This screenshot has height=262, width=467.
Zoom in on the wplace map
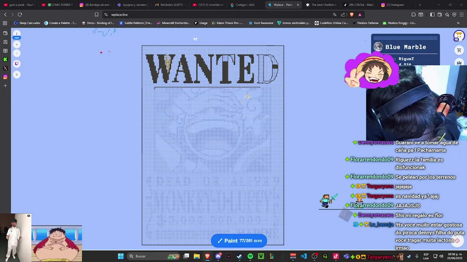point(16,44)
